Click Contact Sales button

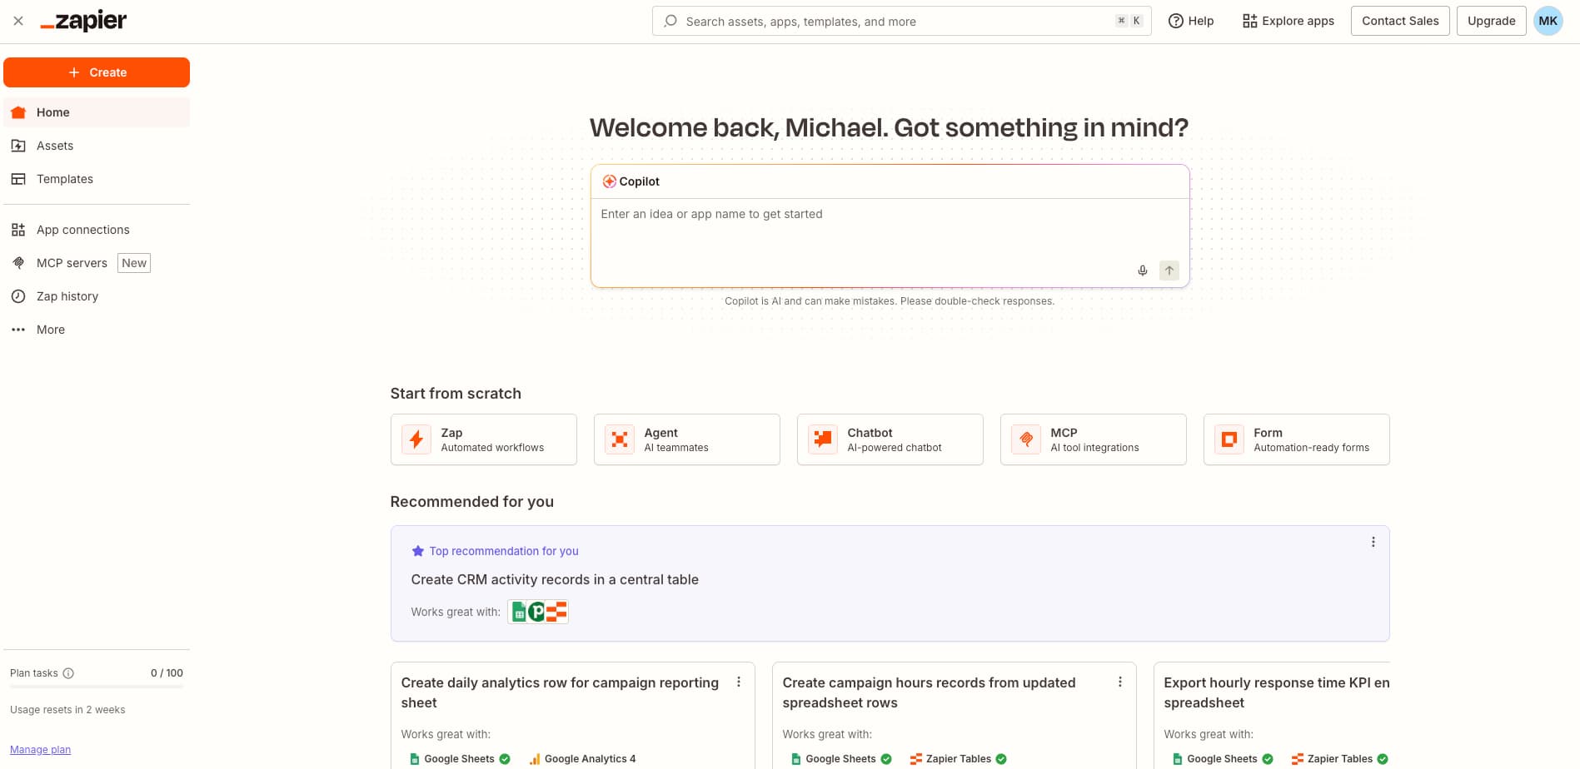pos(1400,21)
